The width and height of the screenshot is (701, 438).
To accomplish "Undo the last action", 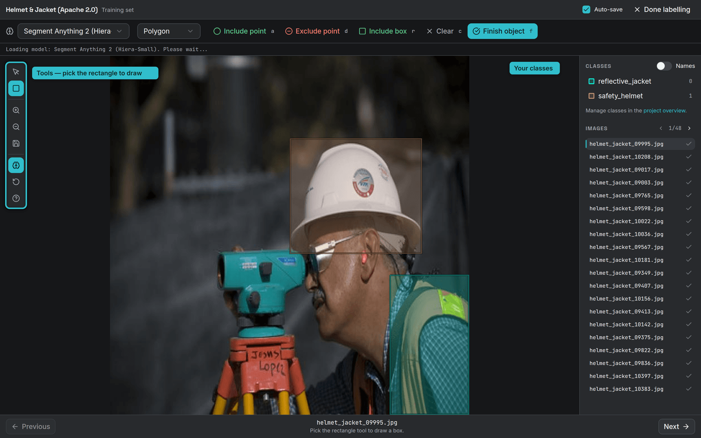I will pos(16,182).
